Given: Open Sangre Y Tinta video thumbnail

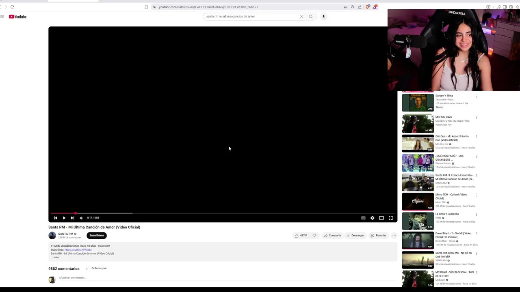Looking at the screenshot, I should point(418,103).
